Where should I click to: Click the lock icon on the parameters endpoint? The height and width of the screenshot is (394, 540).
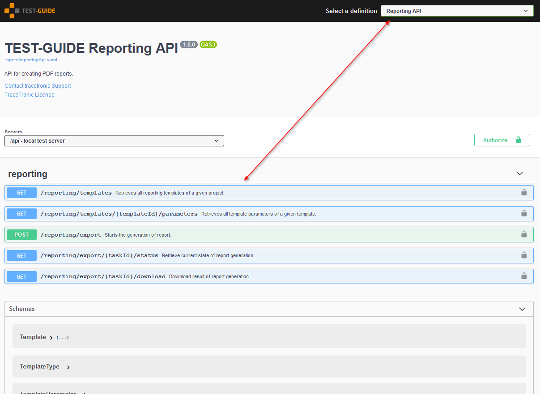click(x=523, y=213)
